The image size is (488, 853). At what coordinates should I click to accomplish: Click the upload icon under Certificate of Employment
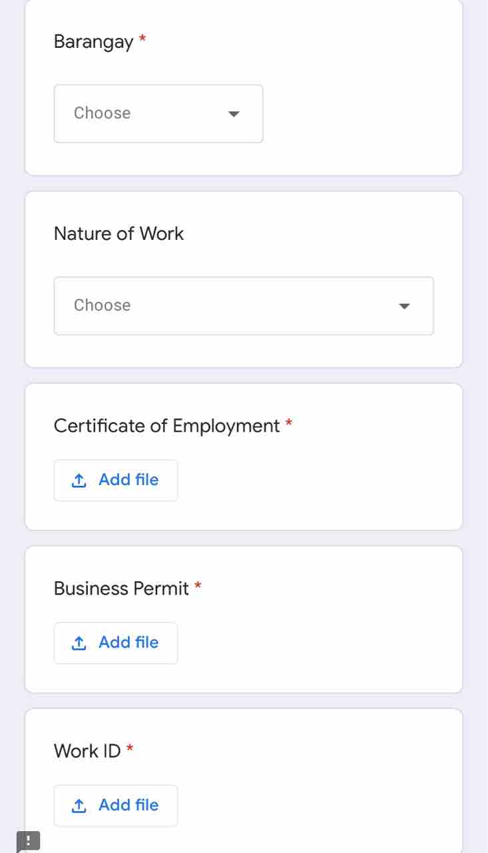pos(79,480)
